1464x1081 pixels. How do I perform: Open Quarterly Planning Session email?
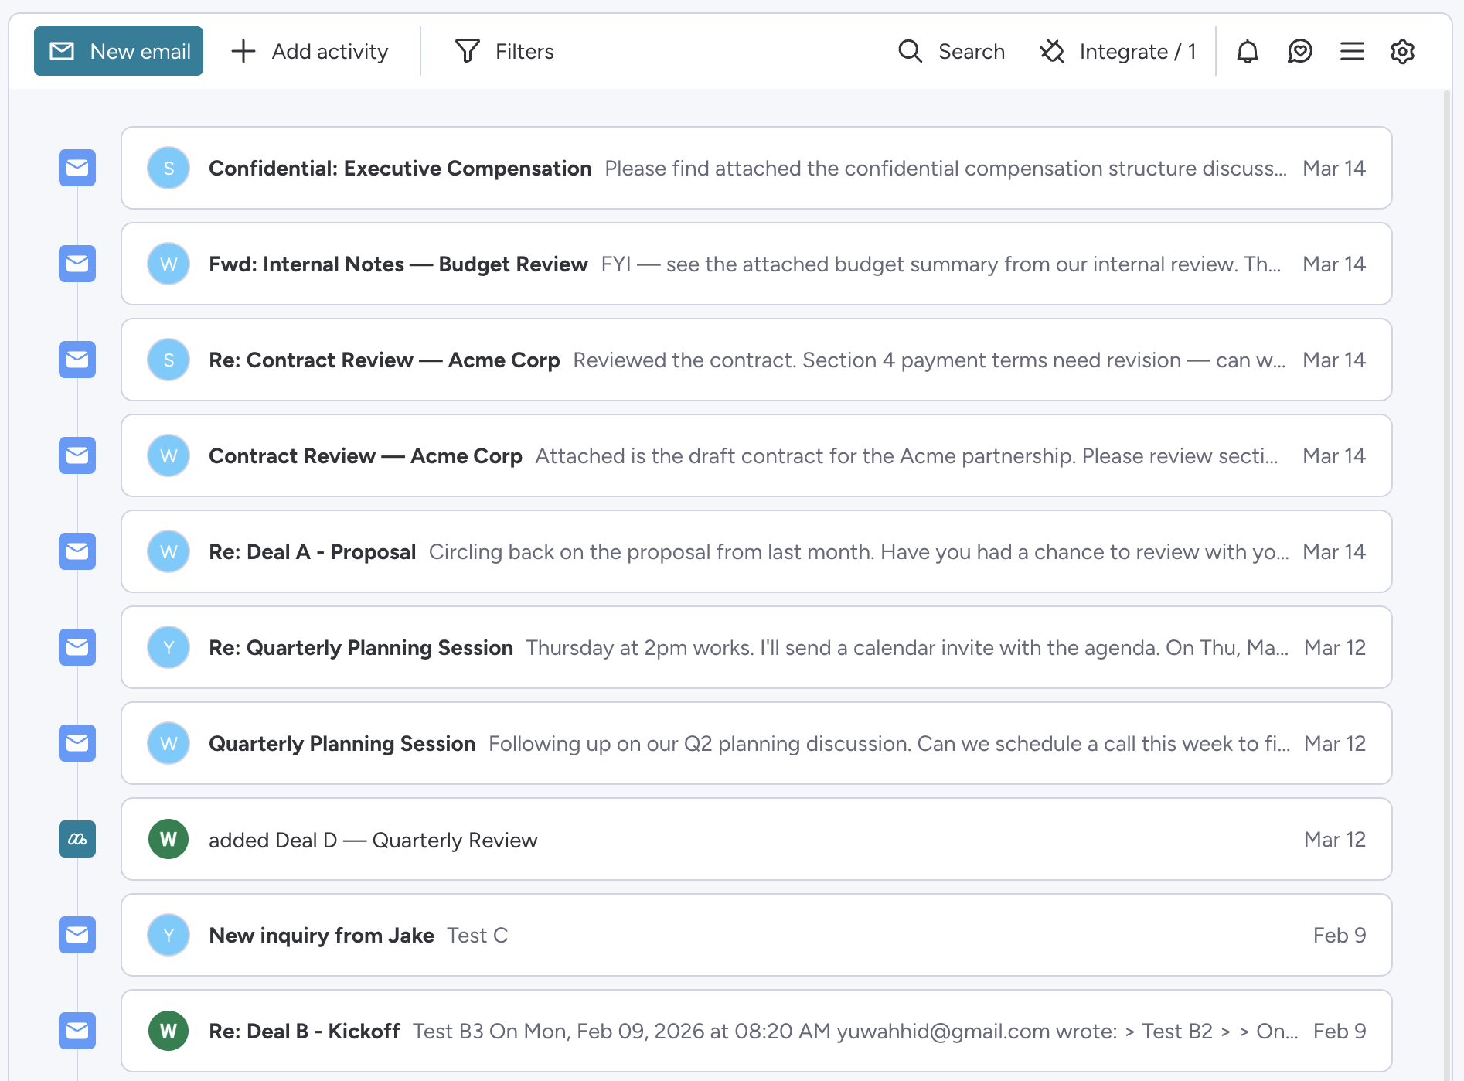(756, 743)
